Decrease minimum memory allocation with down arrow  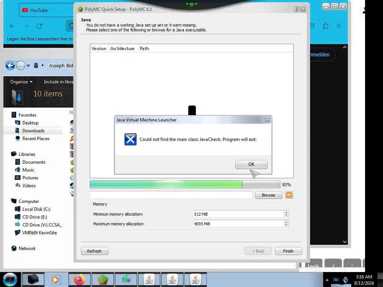(287, 216)
